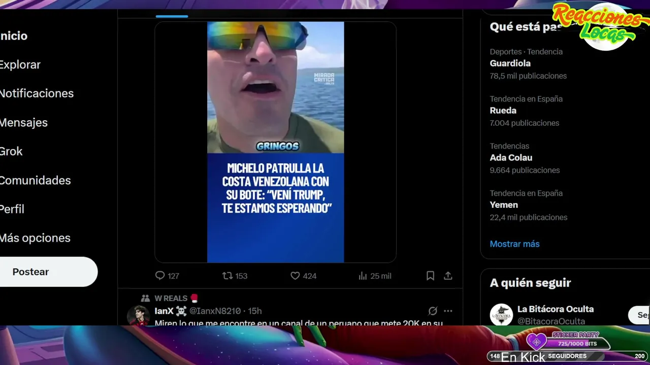The width and height of the screenshot is (650, 365).
Task: Play the Michelo patrulla video
Action: [x=275, y=142]
